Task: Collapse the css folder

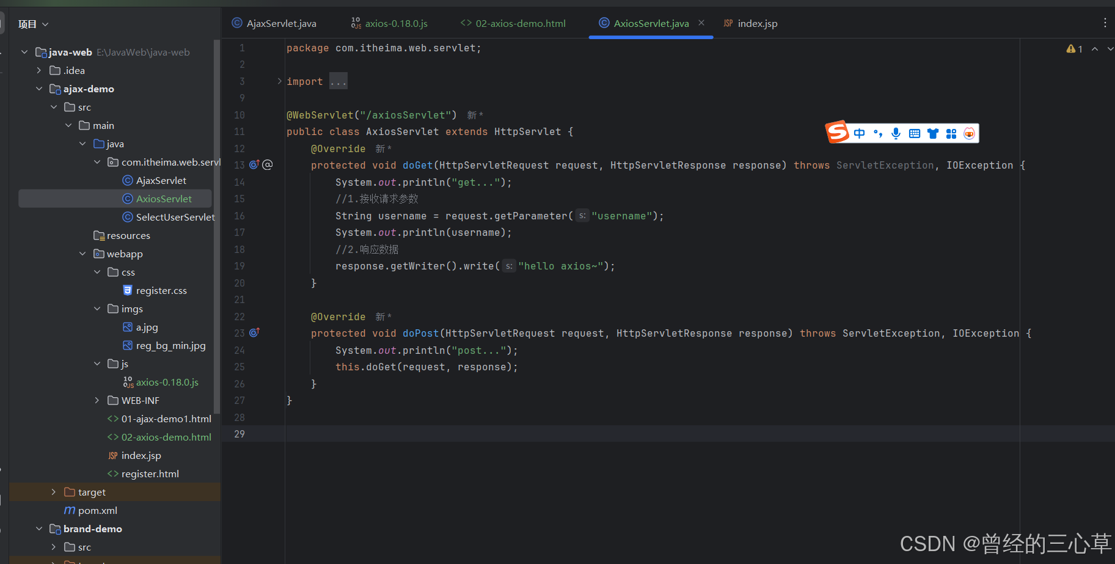Action: tap(97, 272)
